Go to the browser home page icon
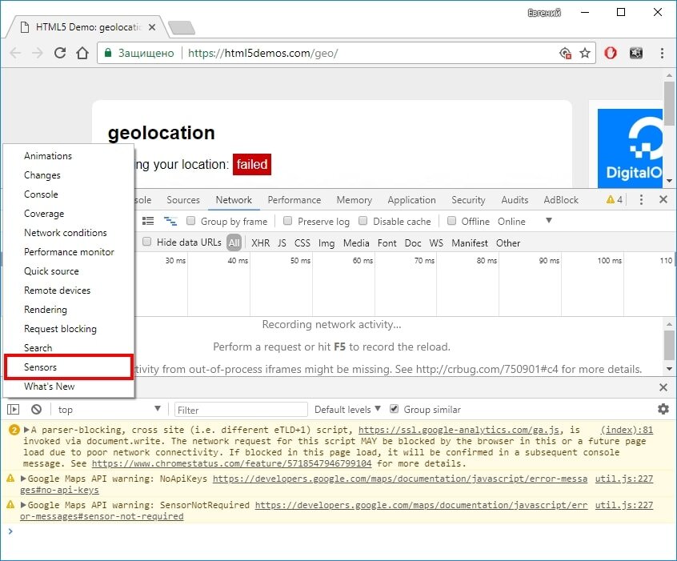The height and width of the screenshot is (561, 677). [82, 53]
